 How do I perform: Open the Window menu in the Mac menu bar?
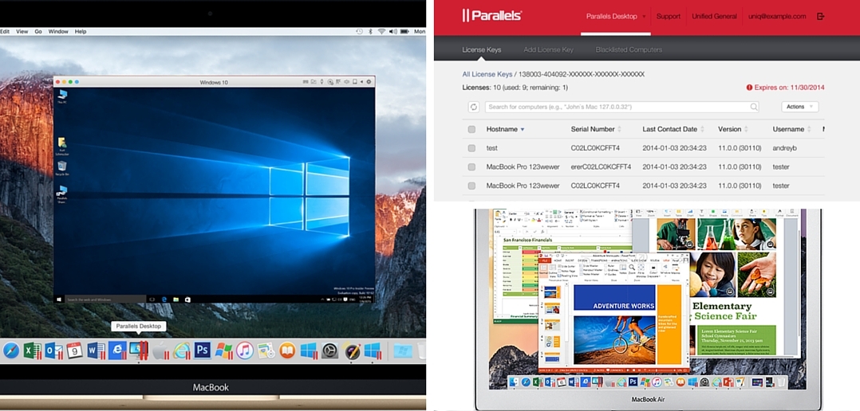coord(58,31)
